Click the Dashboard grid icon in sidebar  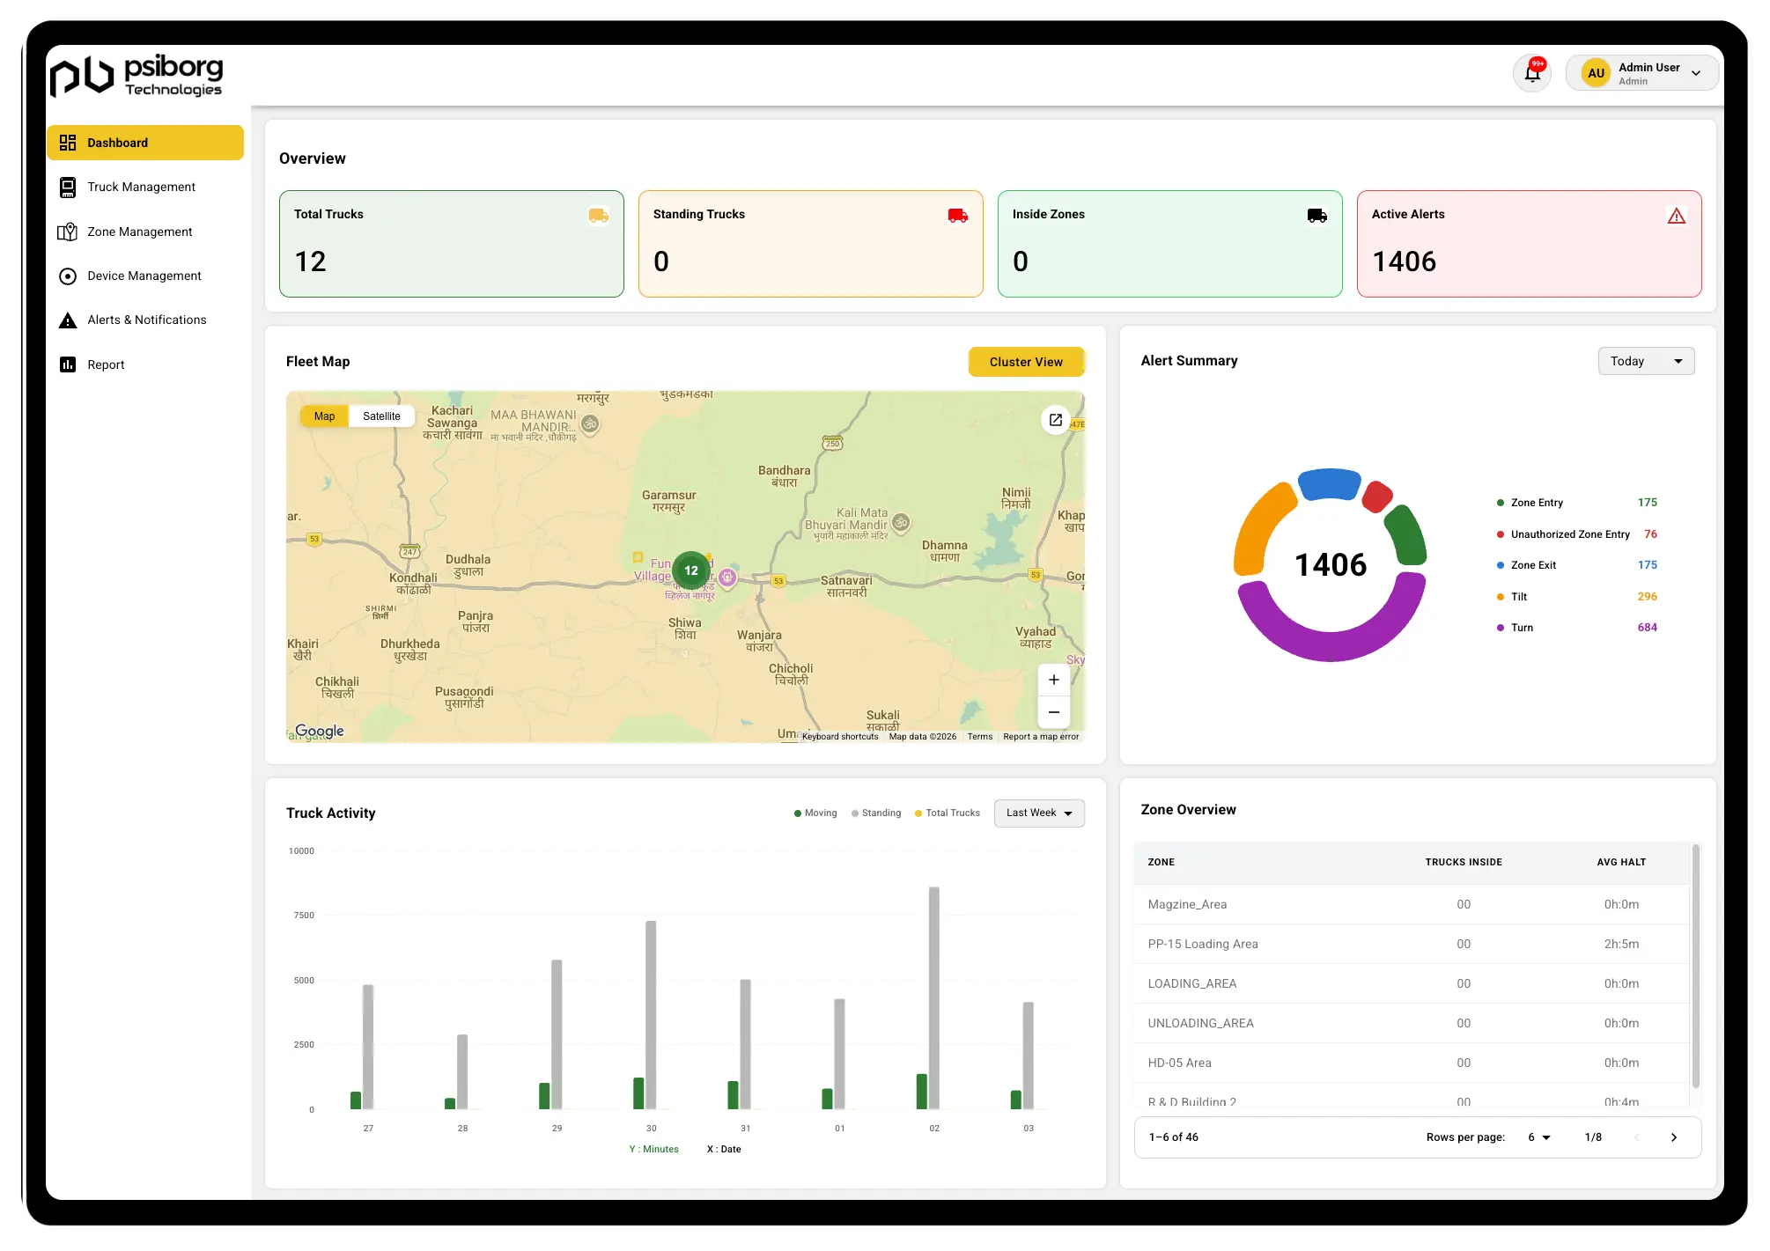pos(68,143)
